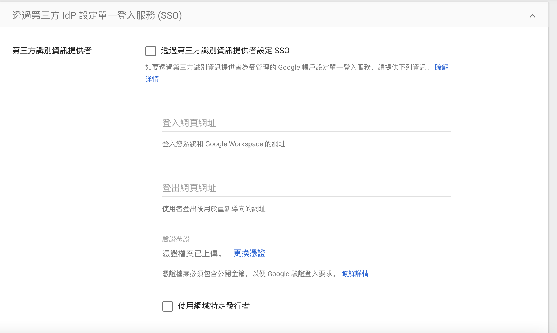Select the section header 透過第三方 IdP 設定單一登入服務 (SSO)

pos(97,15)
